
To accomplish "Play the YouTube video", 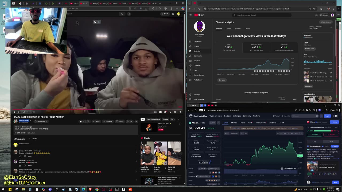I will 14,112.
